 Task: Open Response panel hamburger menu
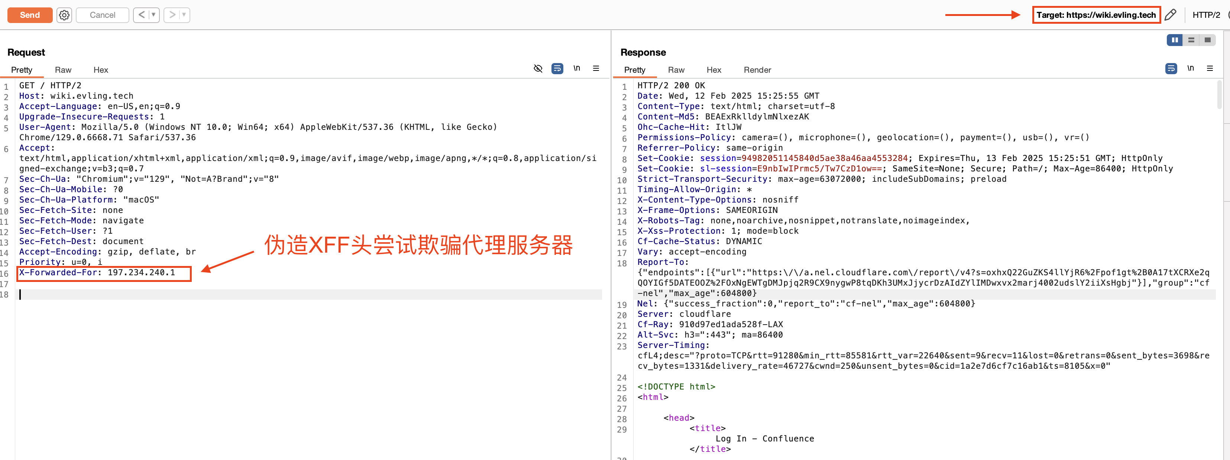1210,68
